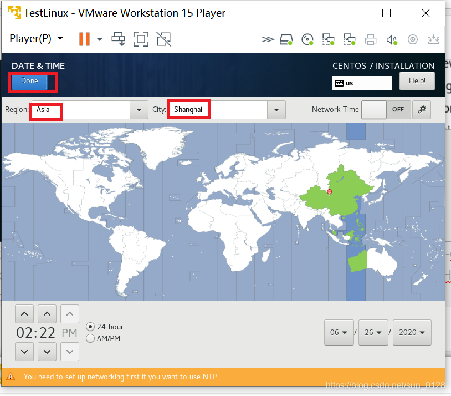
Task: Open the month dropdown showing 06
Action: click(x=339, y=332)
